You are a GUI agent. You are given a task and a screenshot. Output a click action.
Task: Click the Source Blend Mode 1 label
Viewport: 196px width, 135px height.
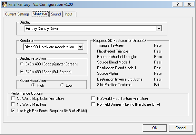coord(113,62)
